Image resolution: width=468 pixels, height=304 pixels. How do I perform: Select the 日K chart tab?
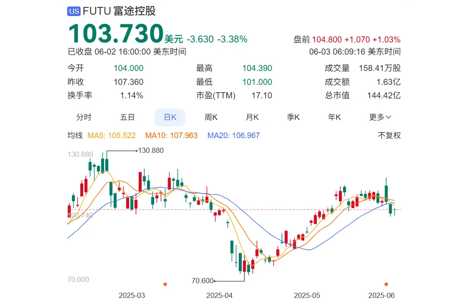click(x=170, y=117)
